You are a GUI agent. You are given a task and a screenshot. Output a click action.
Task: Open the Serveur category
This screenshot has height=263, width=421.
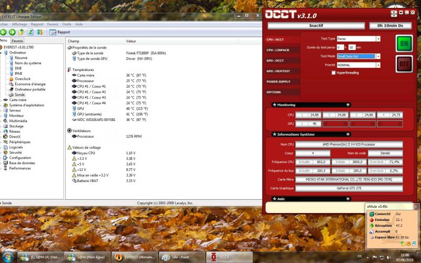point(15,110)
